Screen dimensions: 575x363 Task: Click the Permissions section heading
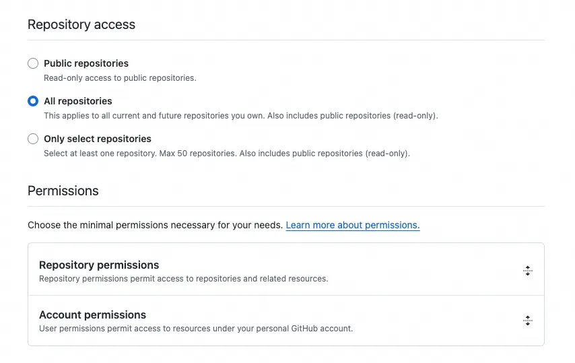(x=63, y=191)
